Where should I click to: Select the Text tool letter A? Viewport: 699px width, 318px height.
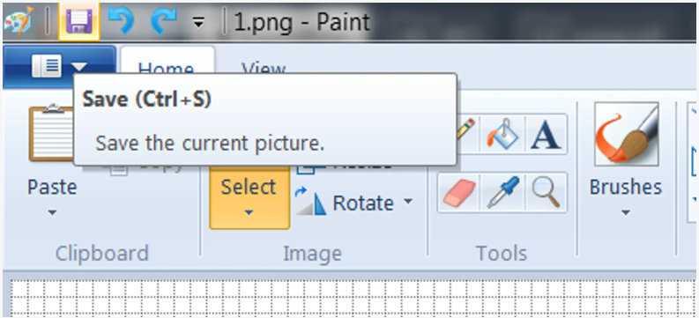546,134
